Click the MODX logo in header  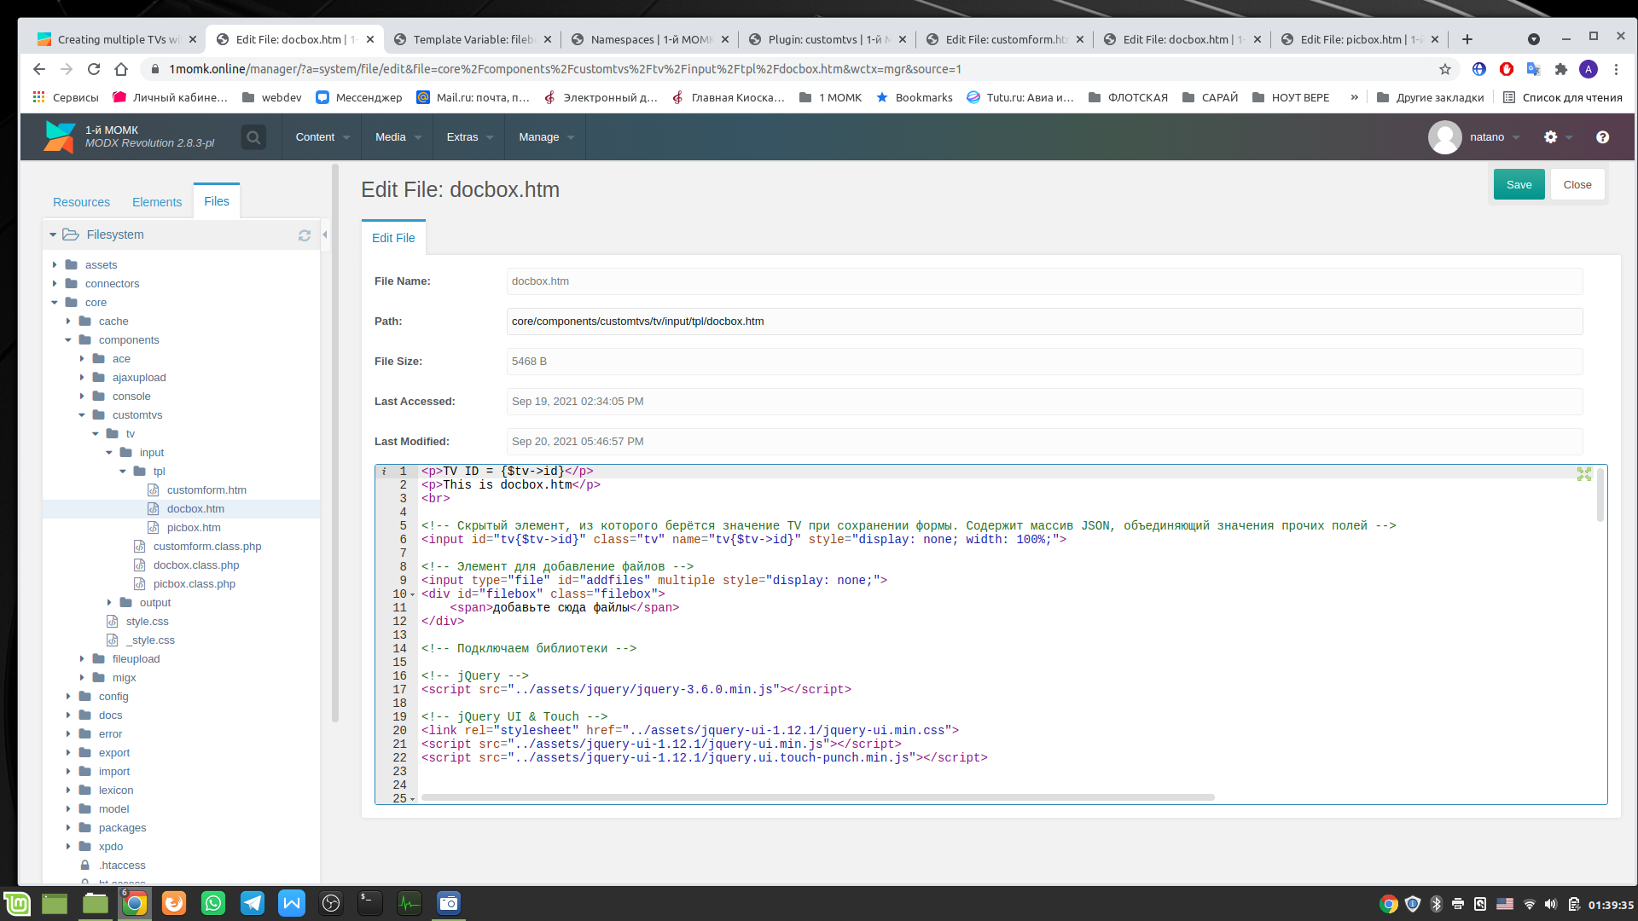(60, 137)
